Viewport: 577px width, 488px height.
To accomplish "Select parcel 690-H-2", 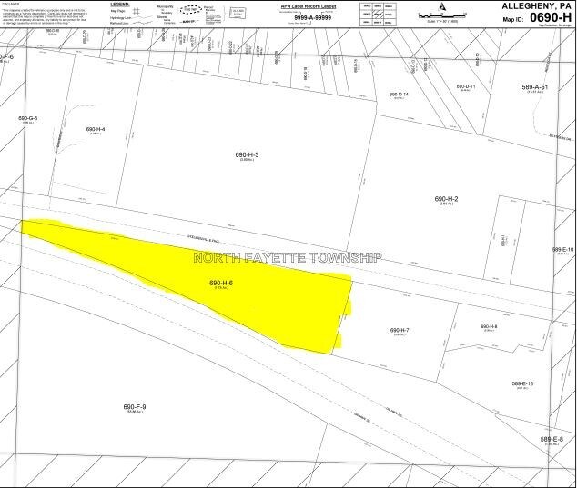I will coord(445,200).
